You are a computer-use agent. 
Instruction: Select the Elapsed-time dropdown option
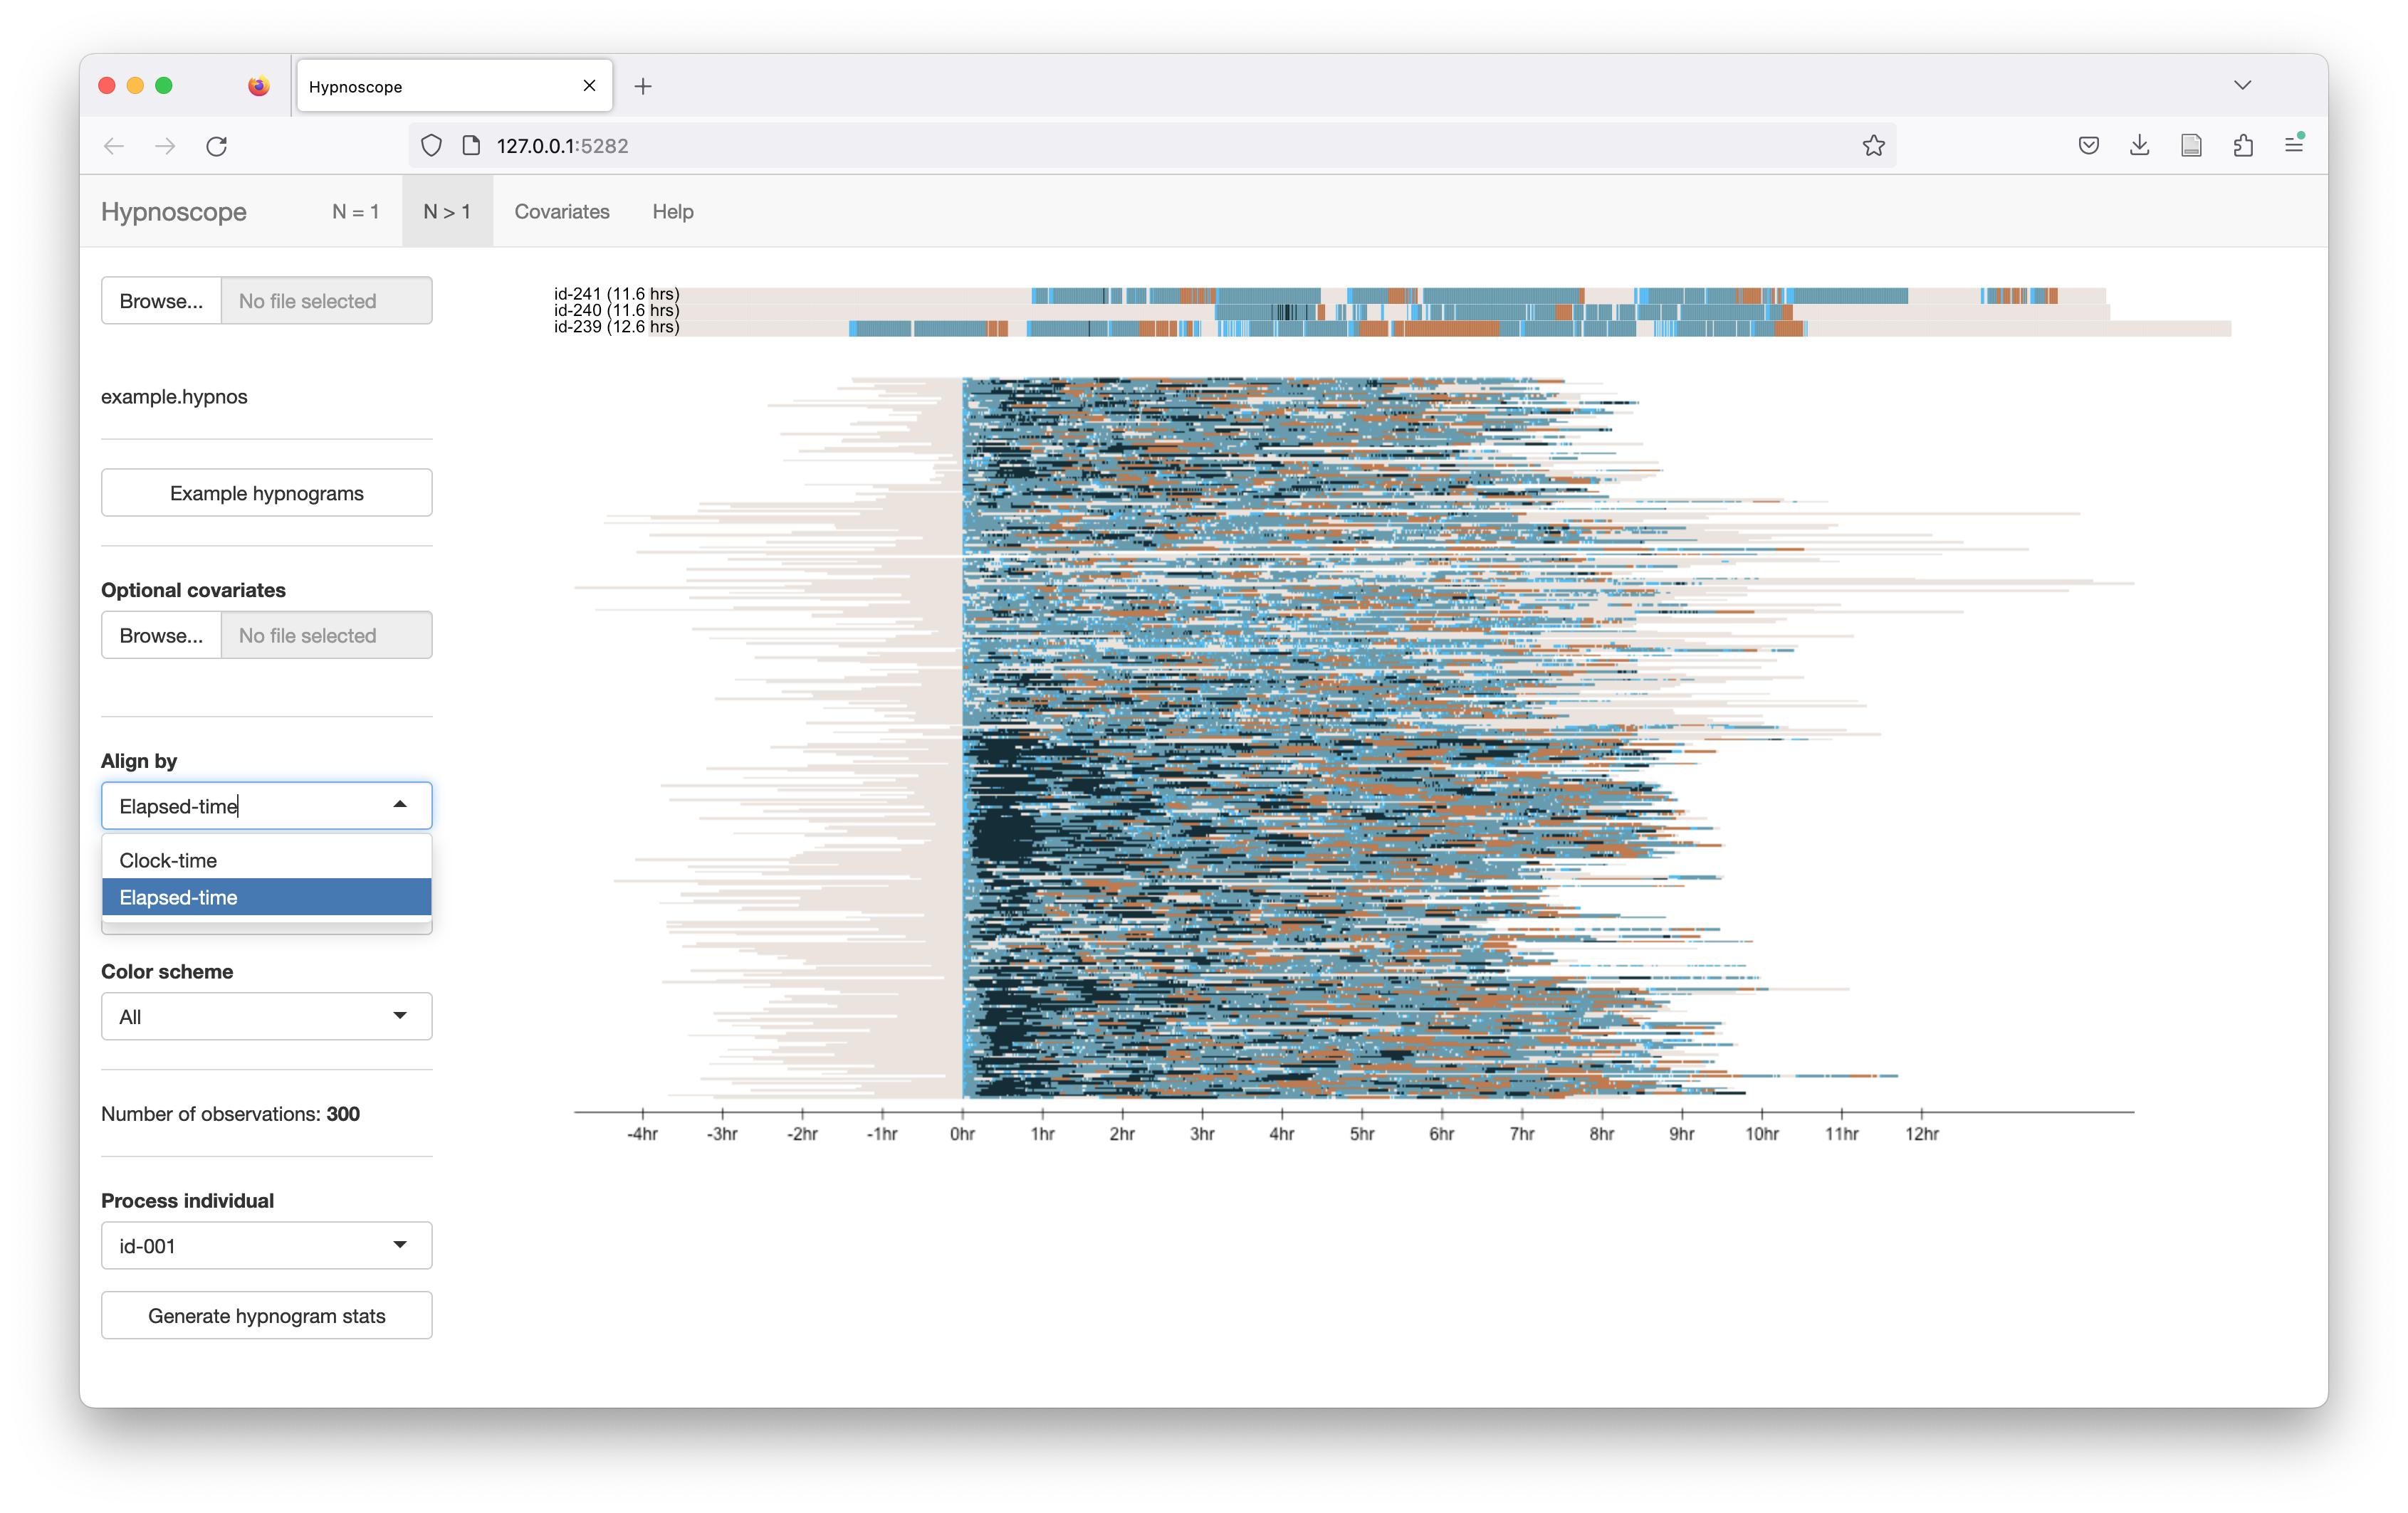[x=178, y=897]
